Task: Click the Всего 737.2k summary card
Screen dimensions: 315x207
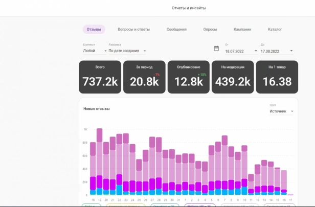Action: 100,77
